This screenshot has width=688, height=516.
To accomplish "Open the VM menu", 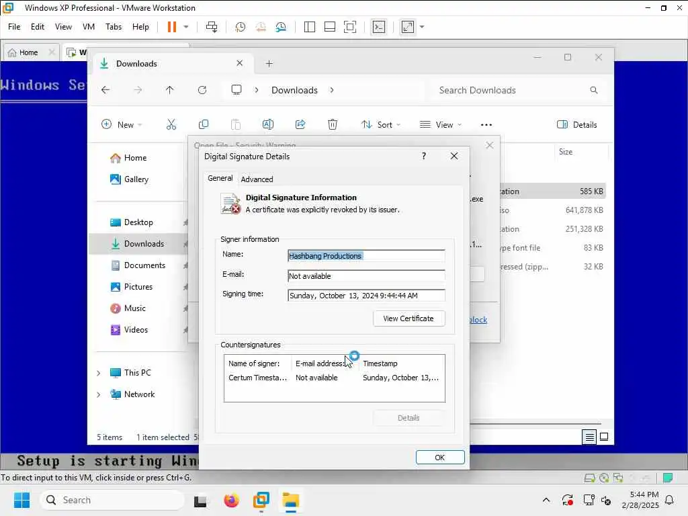I will coord(89,27).
